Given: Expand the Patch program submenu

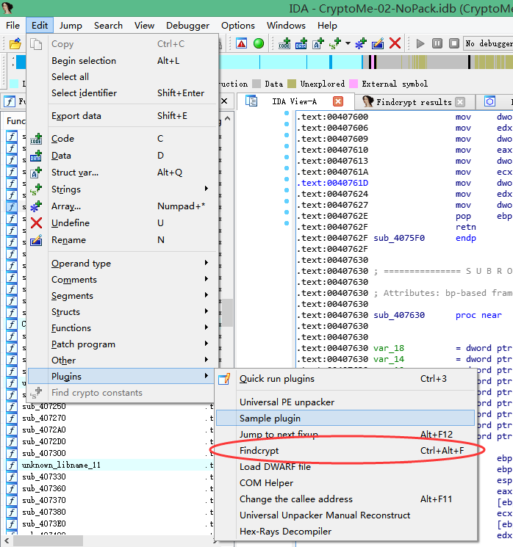Looking at the screenshot, I should pyautogui.click(x=122, y=344).
